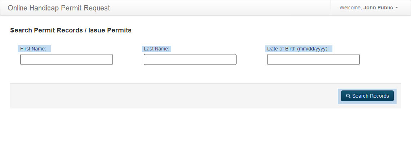The height and width of the screenshot is (142, 411).
Task: Click the Welcome text in the navbar
Action: tap(351, 8)
